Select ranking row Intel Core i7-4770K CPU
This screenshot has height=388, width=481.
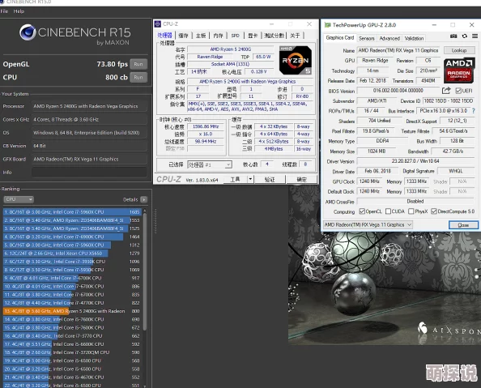pyautogui.click(x=72, y=303)
